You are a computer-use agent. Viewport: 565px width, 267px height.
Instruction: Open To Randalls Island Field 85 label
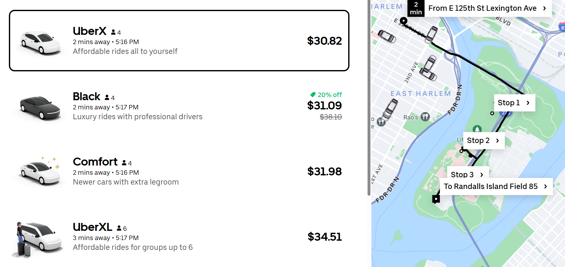495,186
